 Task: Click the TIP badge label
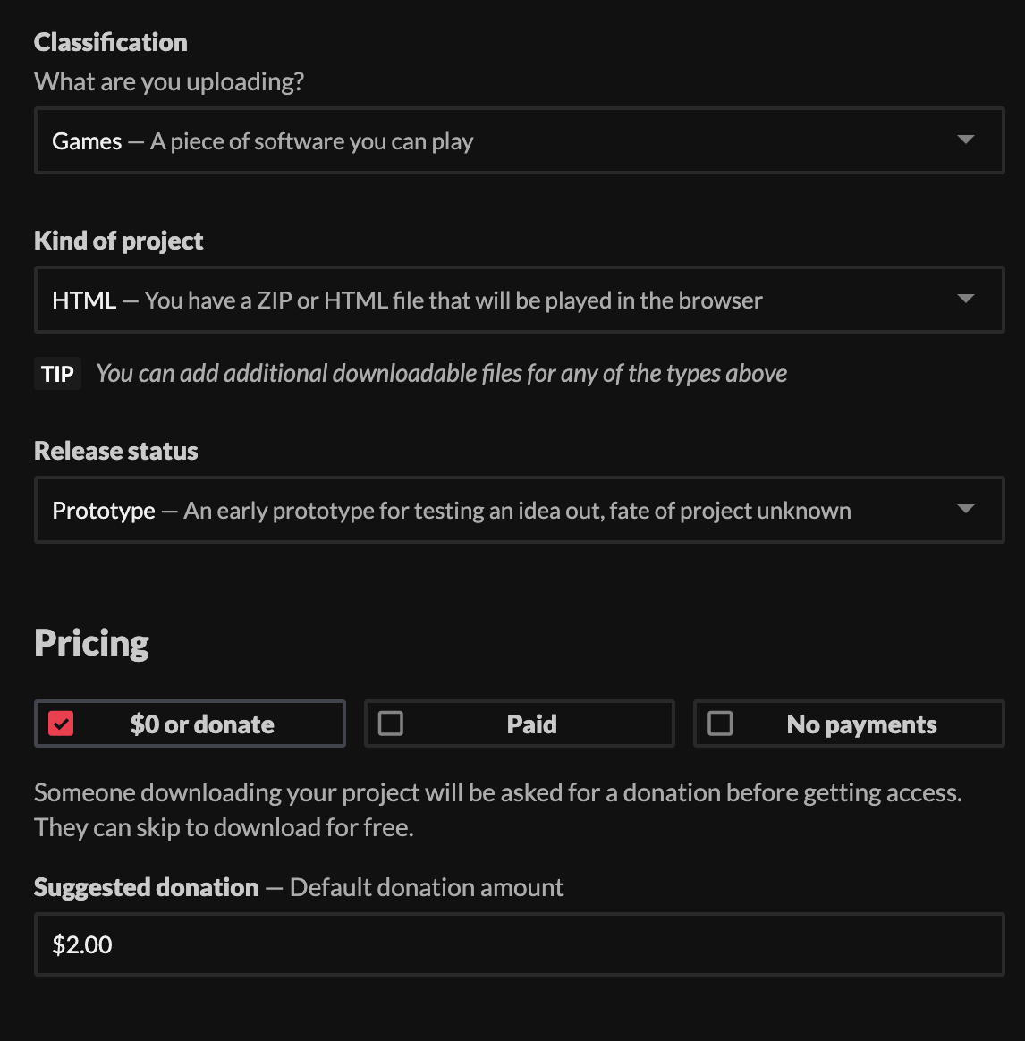pyautogui.click(x=57, y=374)
